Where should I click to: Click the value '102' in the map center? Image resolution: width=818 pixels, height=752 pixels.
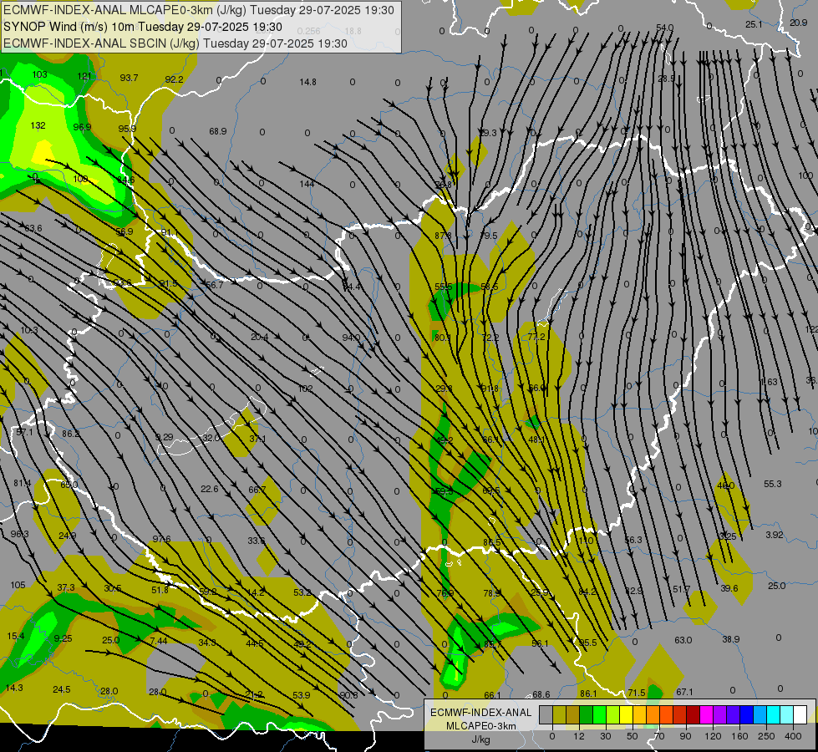click(x=305, y=389)
